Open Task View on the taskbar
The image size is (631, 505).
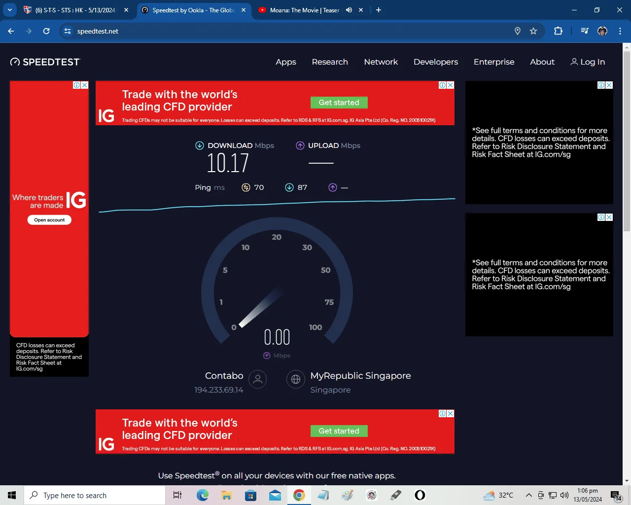pos(177,495)
